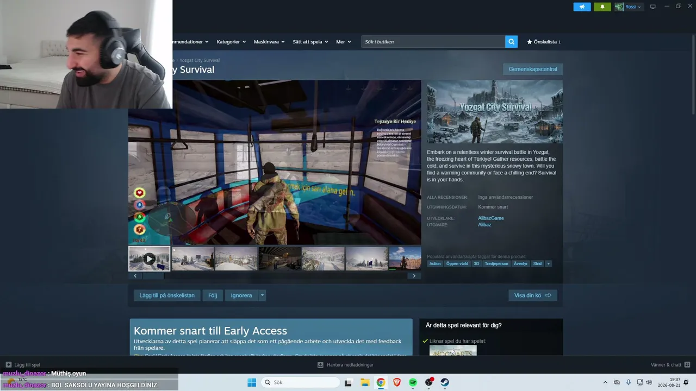Click 'Lägg till spel' plus icon
This screenshot has width=696, height=391.
(8, 365)
